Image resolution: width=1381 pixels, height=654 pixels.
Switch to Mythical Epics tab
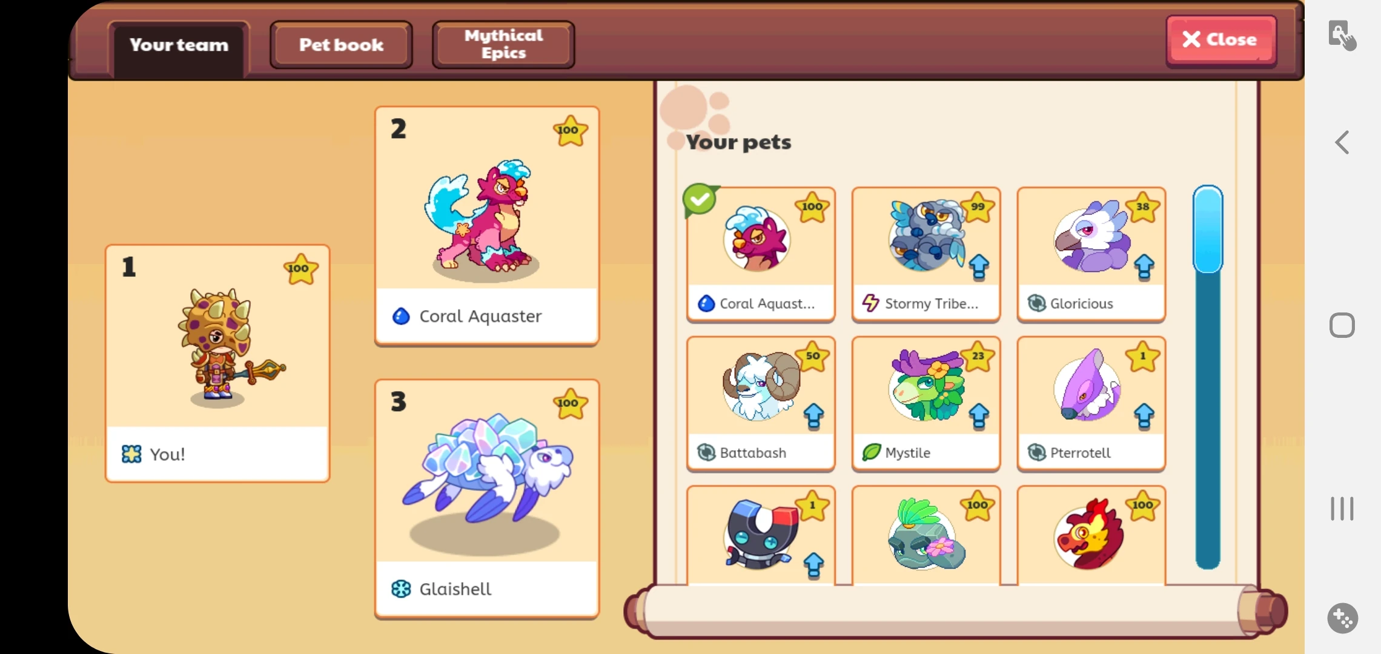[x=503, y=45]
